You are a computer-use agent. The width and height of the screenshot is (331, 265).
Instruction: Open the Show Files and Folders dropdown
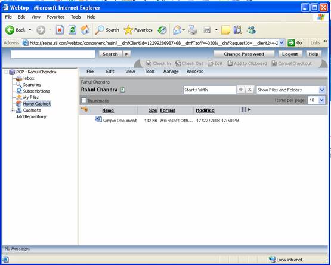tap(321, 90)
